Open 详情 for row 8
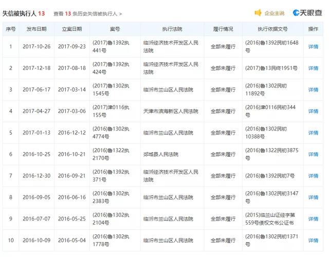 pos(313,197)
